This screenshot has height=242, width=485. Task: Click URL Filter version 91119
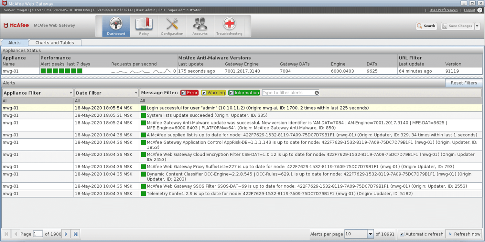452,71
